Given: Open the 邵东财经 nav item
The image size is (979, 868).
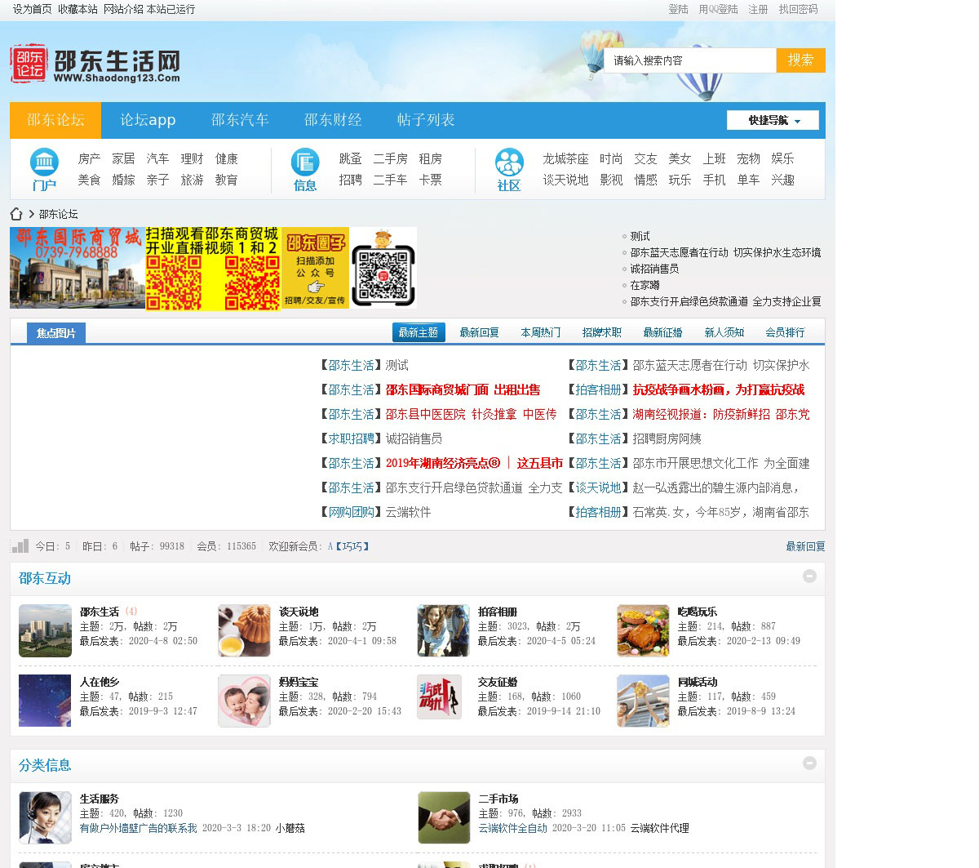Looking at the screenshot, I should [333, 120].
